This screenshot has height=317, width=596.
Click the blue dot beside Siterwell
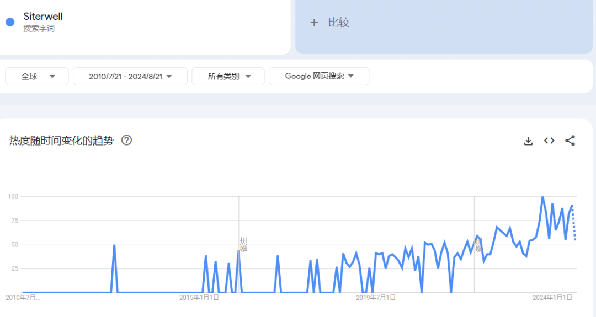pos(10,22)
